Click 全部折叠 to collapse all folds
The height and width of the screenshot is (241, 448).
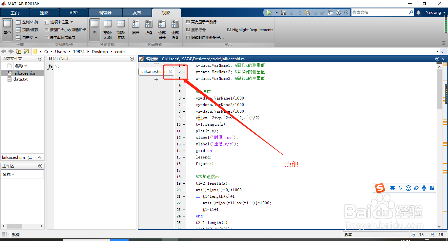[x=175, y=29]
